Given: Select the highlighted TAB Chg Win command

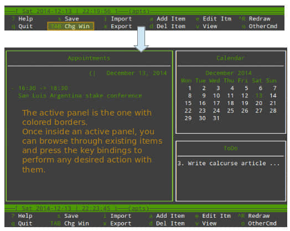Looking at the screenshot, I should (71, 26).
